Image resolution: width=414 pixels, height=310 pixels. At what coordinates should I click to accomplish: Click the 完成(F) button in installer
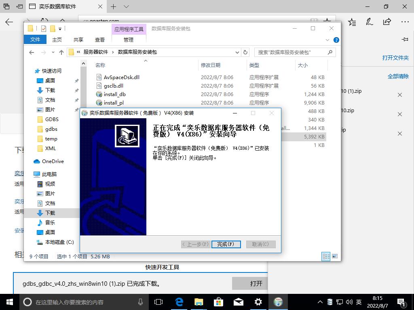(226, 244)
